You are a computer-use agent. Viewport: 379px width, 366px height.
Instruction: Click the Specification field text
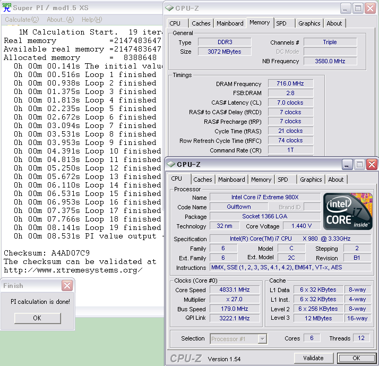coord(290,239)
